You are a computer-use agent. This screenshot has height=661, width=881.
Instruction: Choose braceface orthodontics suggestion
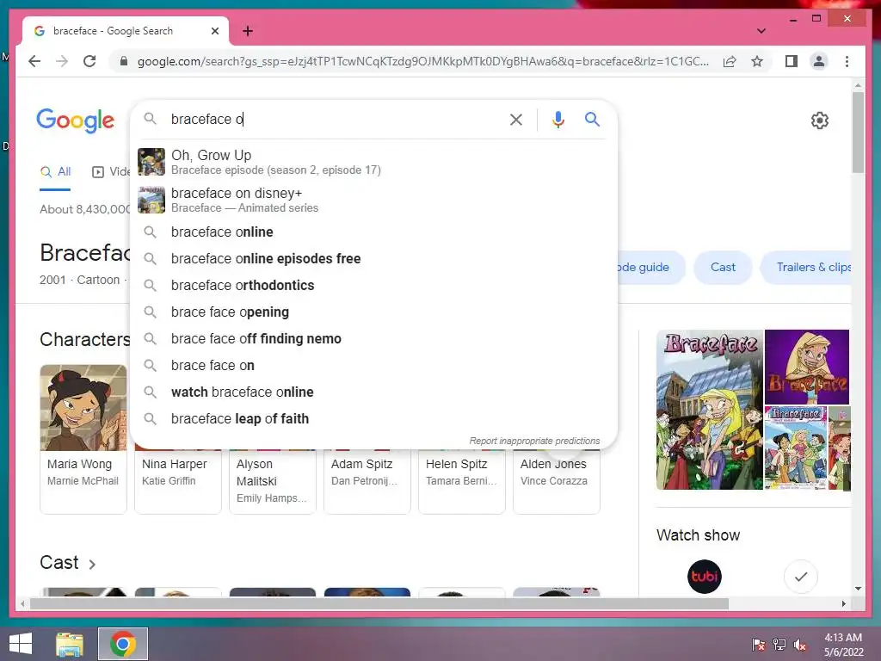tap(373, 285)
